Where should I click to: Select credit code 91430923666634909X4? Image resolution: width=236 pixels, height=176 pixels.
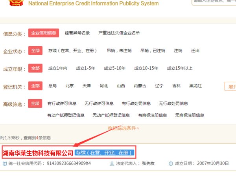click(x=69, y=163)
